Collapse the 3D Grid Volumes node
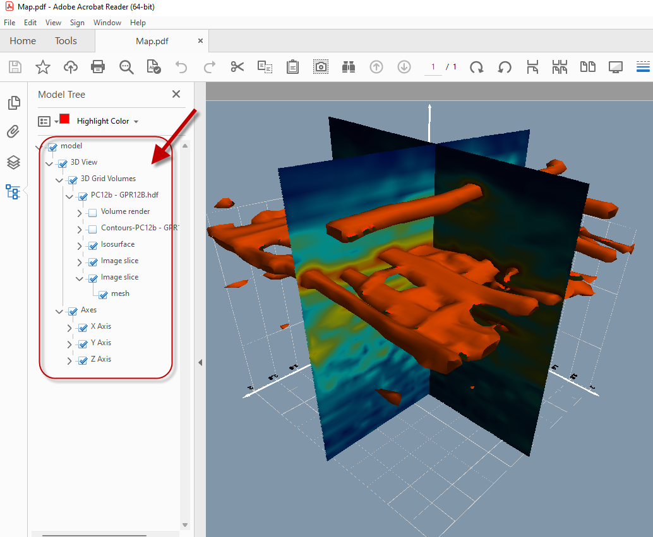This screenshot has width=653, height=537. 59,180
